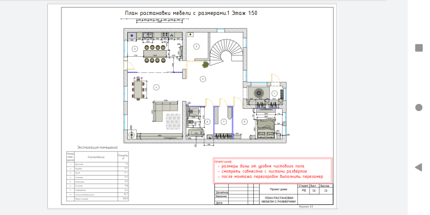
Task: Click room marker 7 in the wardrobe room
Action: (223, 121)
